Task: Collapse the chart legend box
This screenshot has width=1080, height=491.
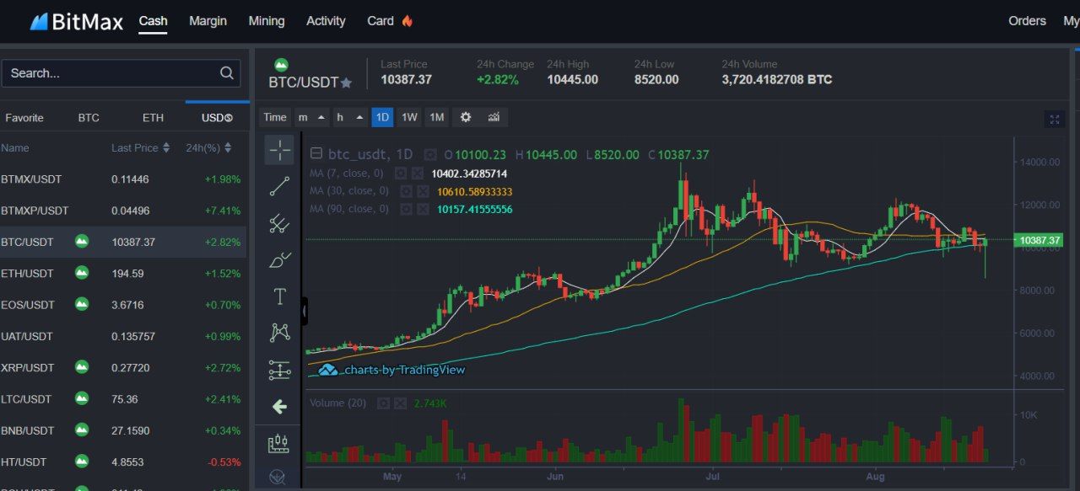Action: [x=316, y=154]
